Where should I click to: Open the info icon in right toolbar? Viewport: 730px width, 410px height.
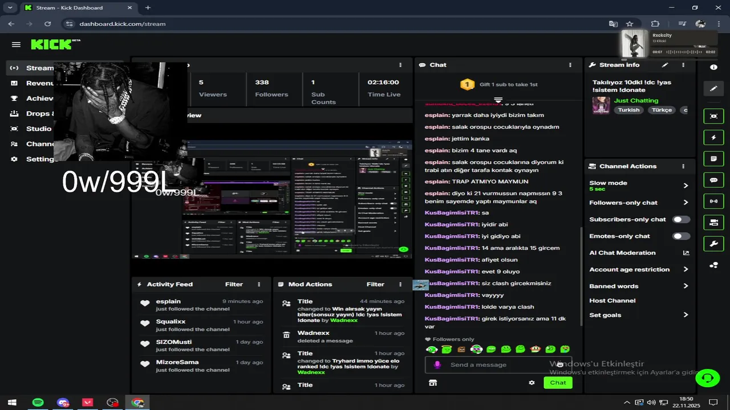point(713,67)
